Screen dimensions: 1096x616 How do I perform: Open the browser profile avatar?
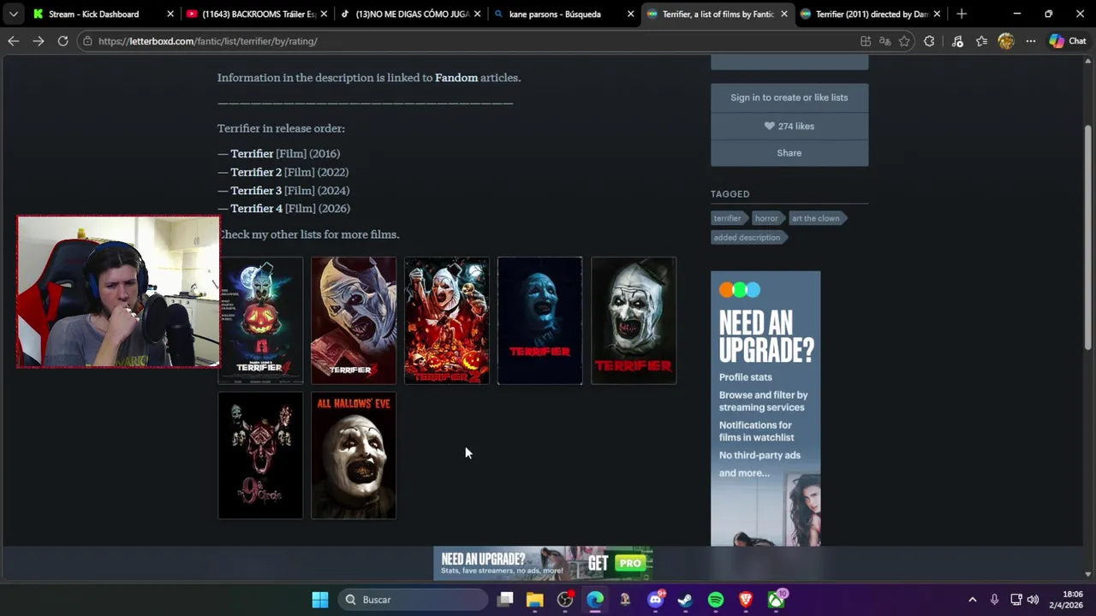1006,41
